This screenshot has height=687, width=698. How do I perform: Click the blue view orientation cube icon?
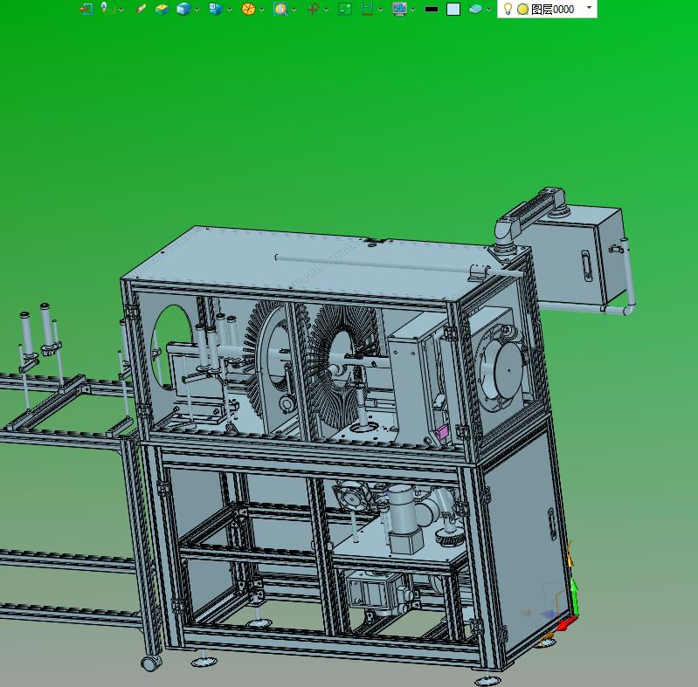click(x=216, y=9)
